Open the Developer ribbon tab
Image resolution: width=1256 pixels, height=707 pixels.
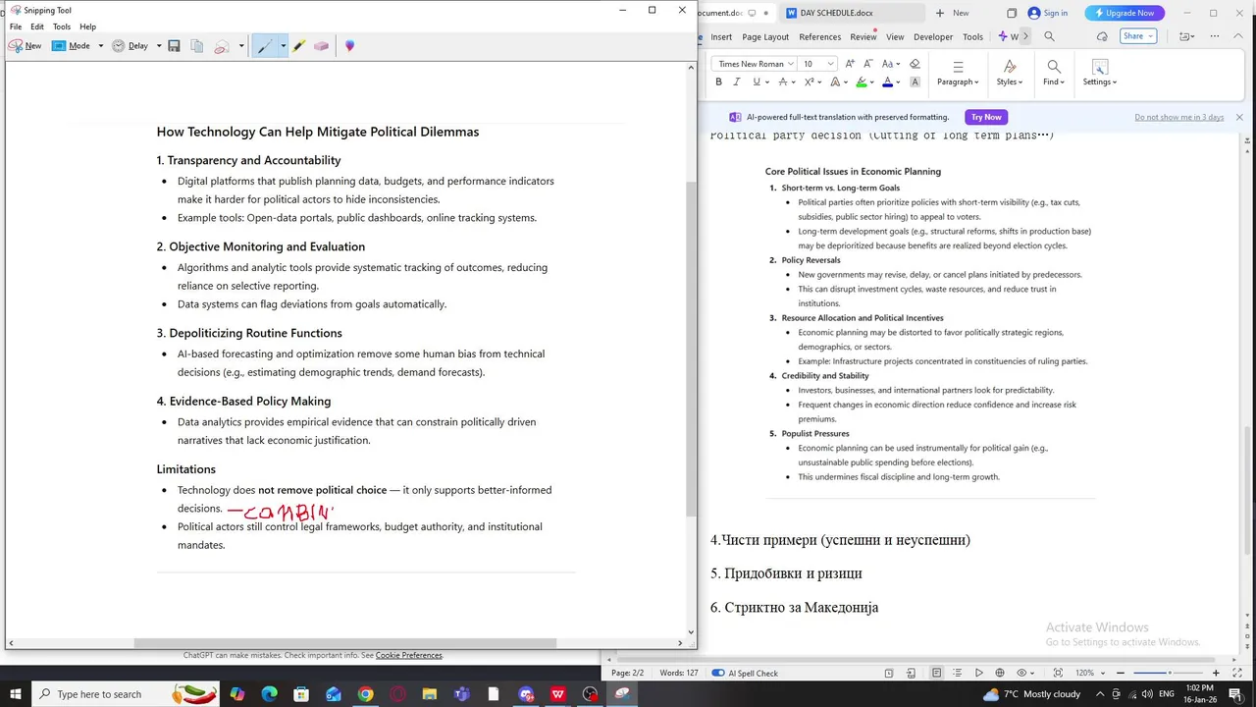(933, 36)
